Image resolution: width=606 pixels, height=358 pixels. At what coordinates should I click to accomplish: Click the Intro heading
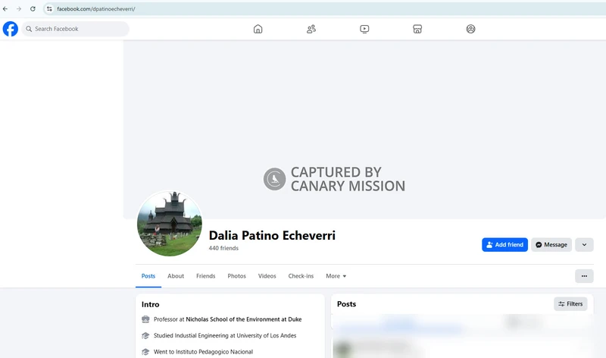[x=150, y=305]
